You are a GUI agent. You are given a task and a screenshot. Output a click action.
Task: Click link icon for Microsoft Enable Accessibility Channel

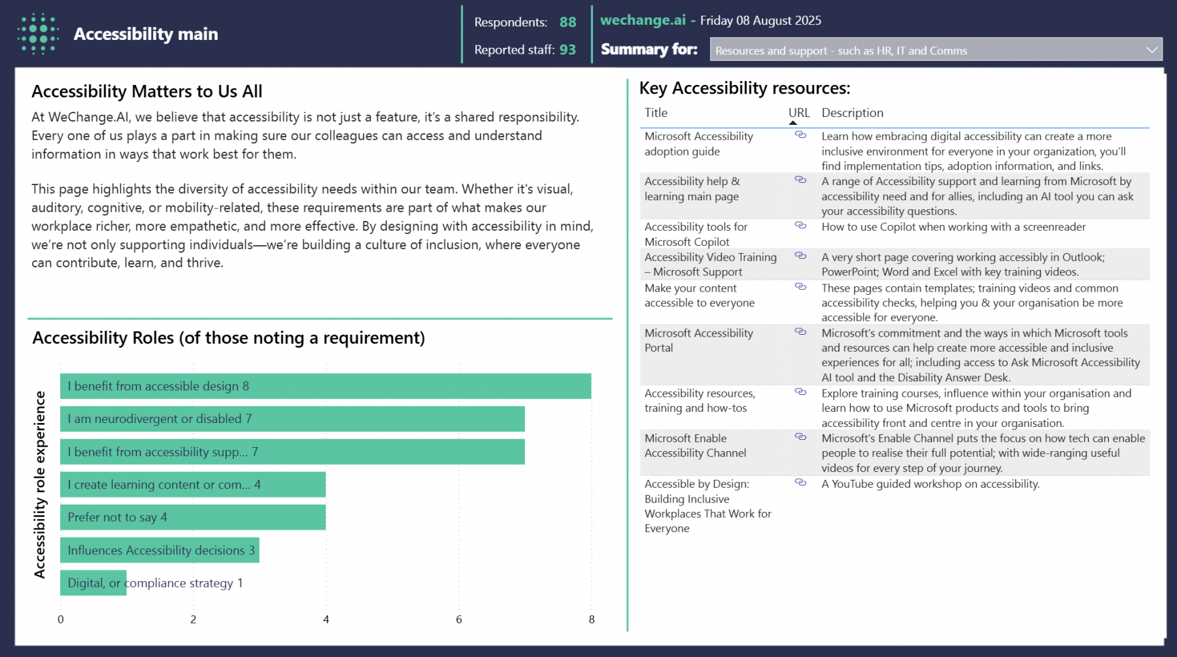click(x=800, y=437)
